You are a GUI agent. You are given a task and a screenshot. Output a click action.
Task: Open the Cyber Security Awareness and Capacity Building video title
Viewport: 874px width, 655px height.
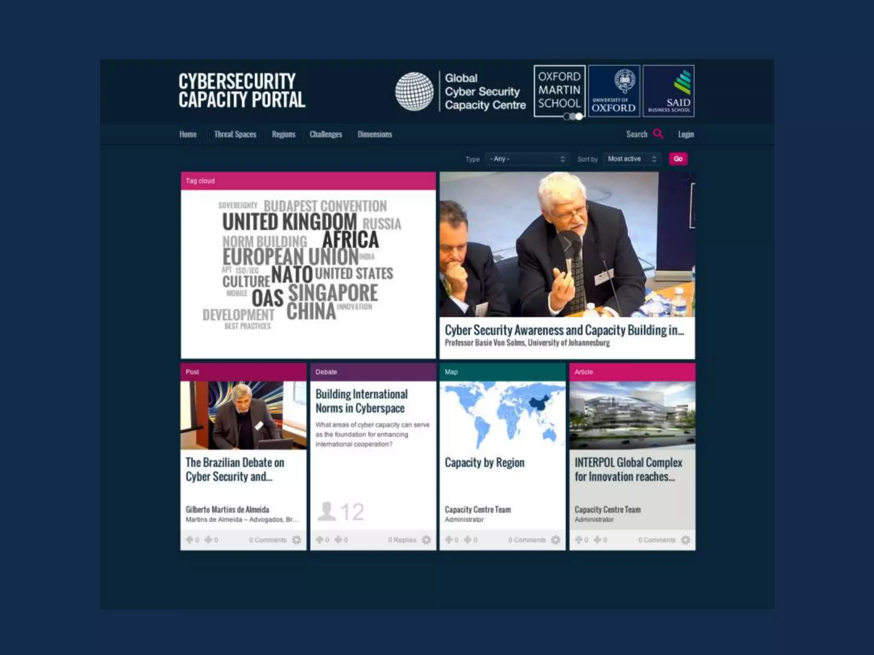(564, 330)
